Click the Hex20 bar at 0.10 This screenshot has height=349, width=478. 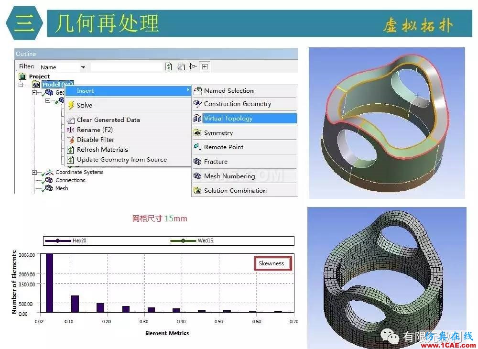click(x=75, y=304)
